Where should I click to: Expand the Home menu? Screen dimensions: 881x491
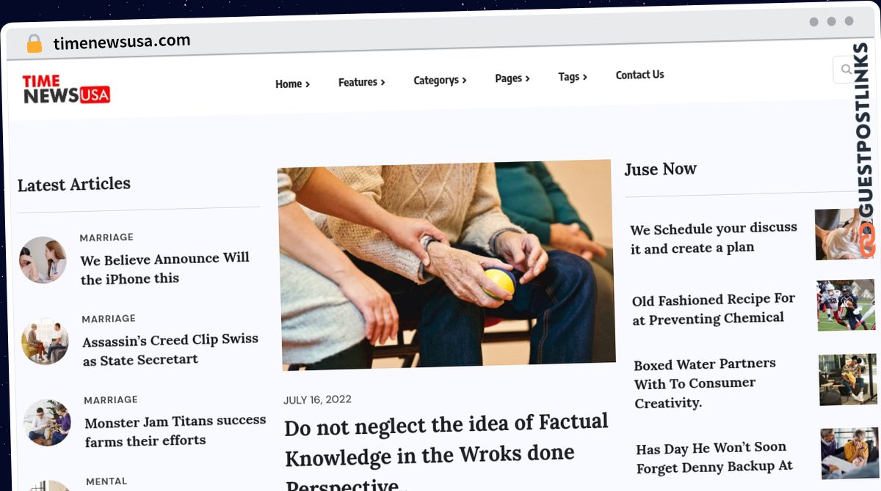point(292,84)
